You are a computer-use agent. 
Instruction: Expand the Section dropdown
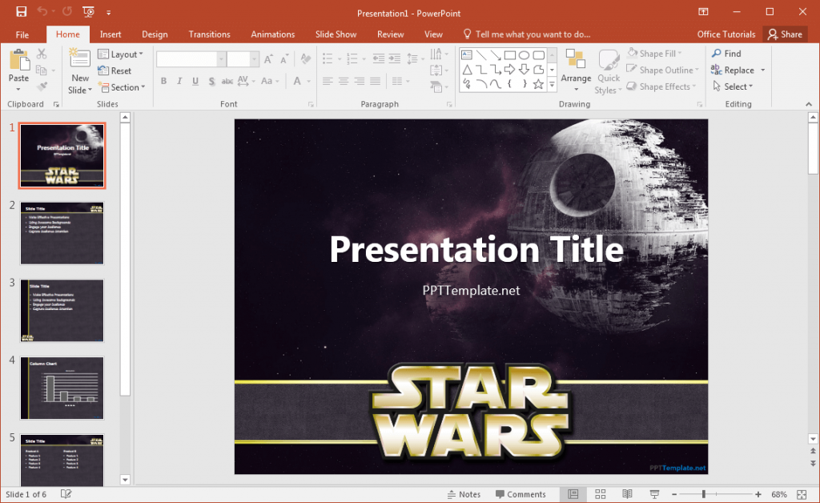123,87
